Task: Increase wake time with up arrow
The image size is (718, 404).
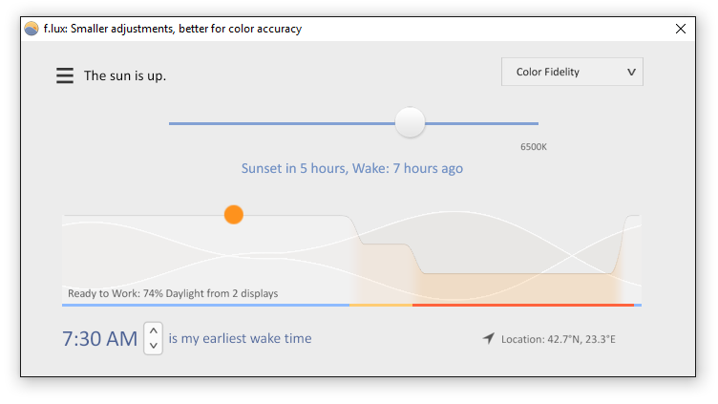Action: click(x=154, y=330)
